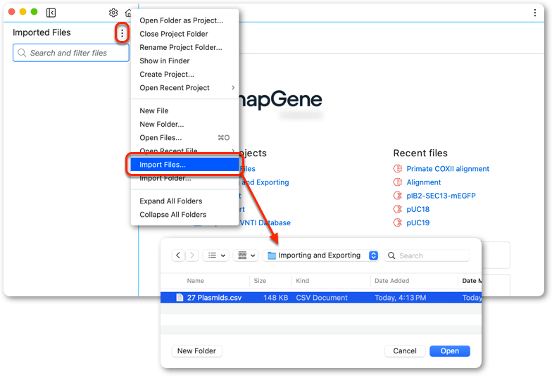Screen dimensions: 552x378
Task: Click Today, 4:13 PM date cell
Action: pos(400,298)
